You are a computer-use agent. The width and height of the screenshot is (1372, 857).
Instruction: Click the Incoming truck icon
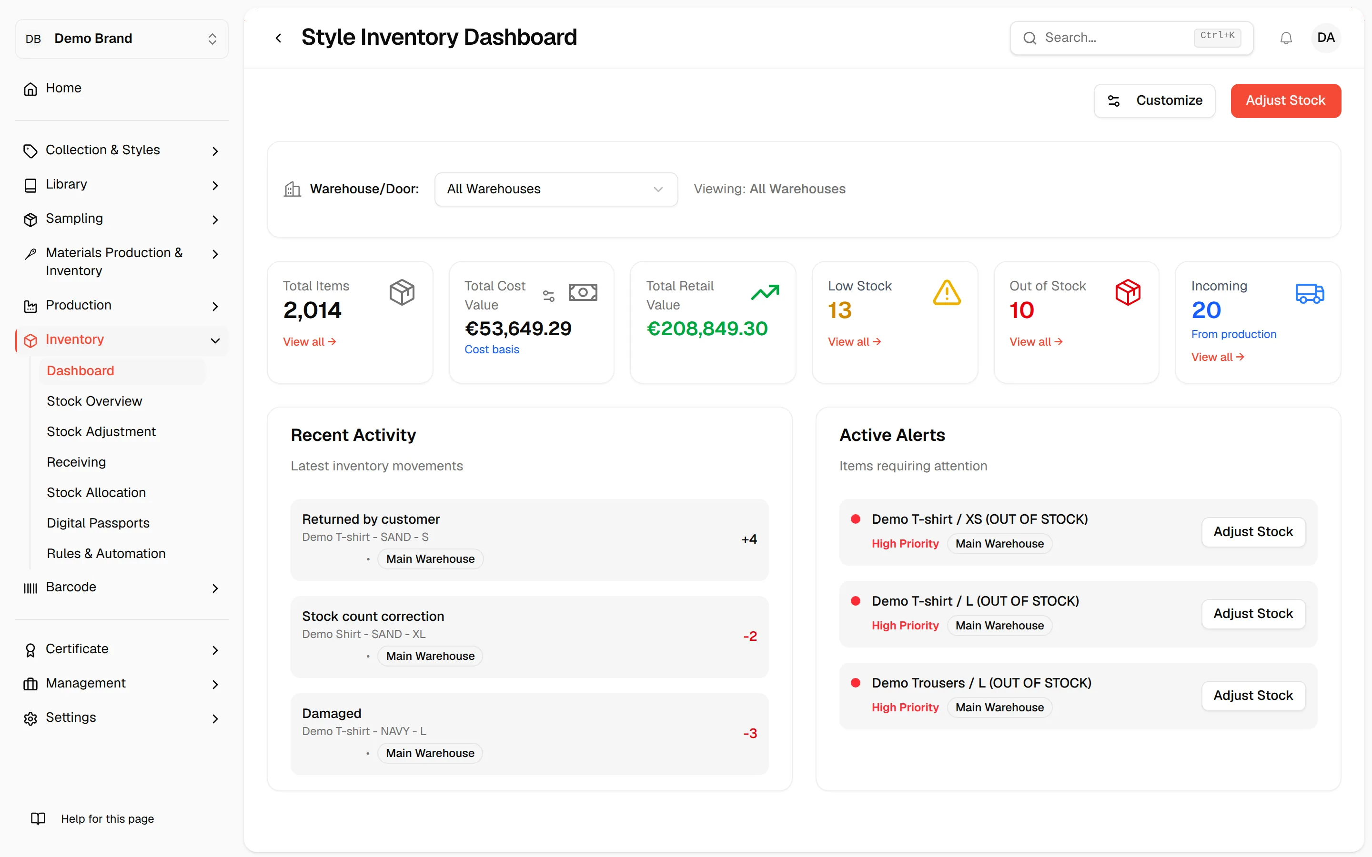point(1310,294)
